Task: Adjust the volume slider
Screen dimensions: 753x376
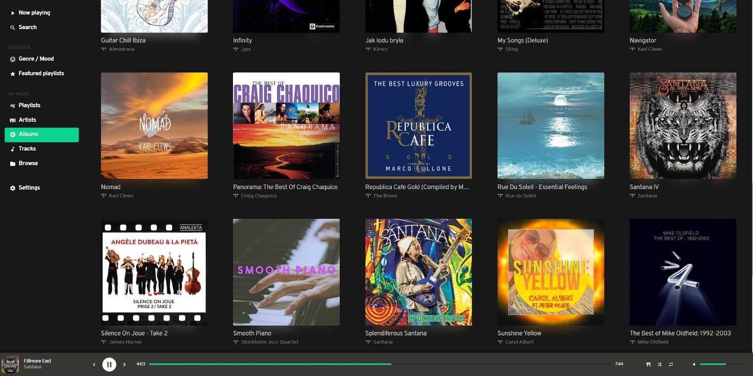Action: pos(721,364)
